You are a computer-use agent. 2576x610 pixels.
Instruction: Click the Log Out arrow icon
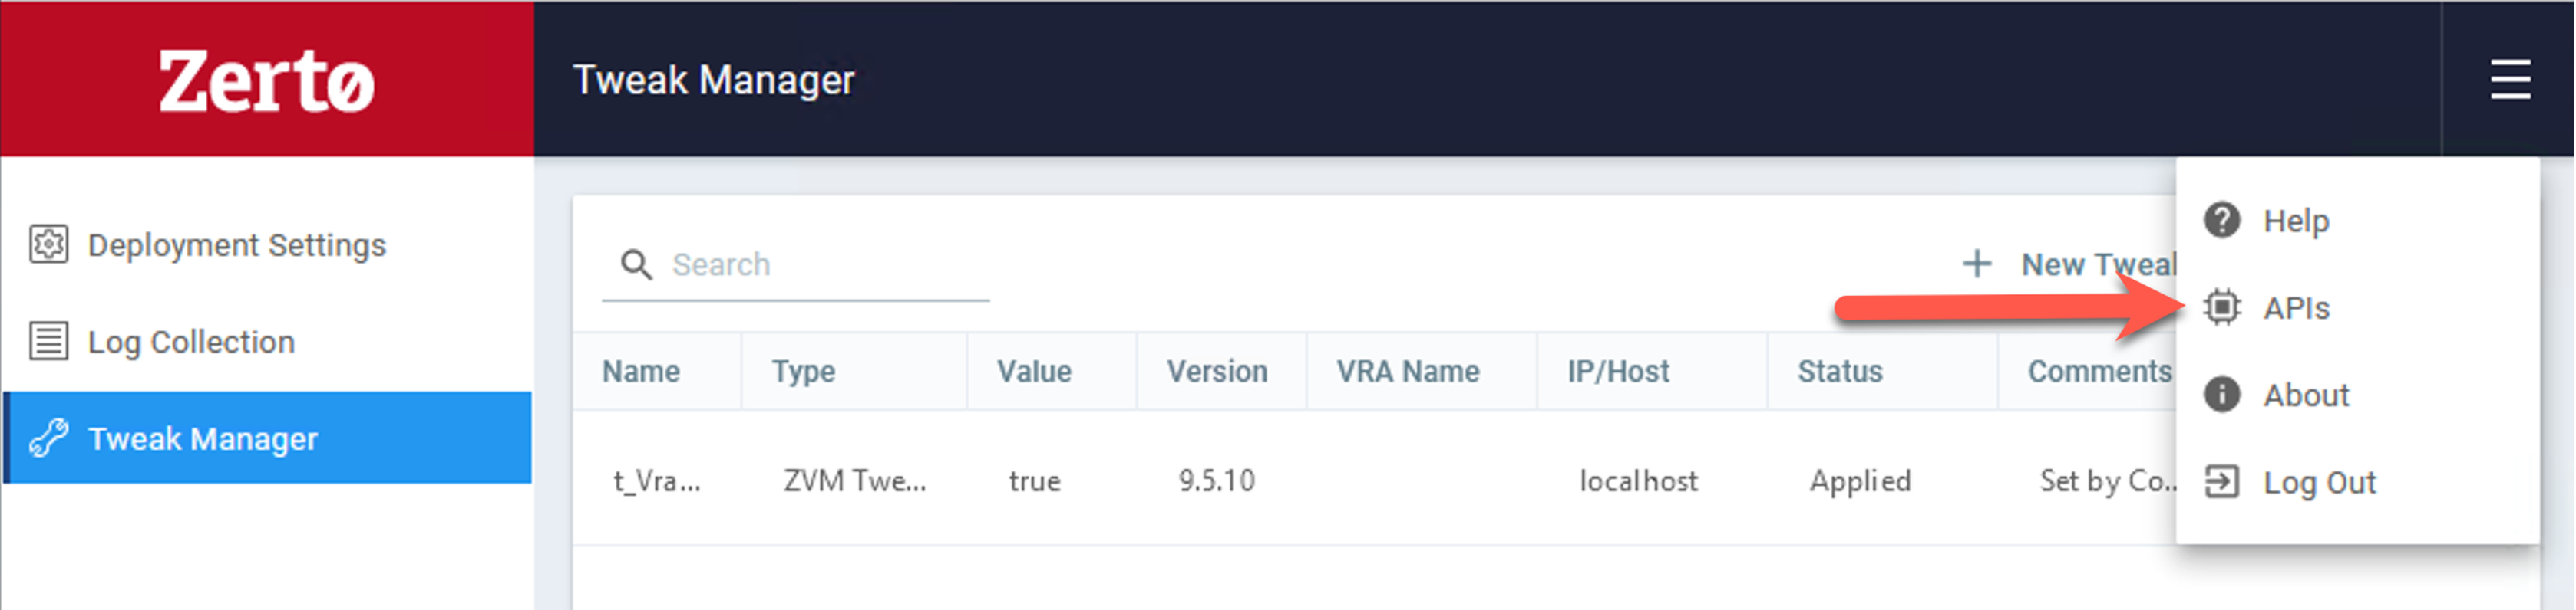coord(2221,481)
